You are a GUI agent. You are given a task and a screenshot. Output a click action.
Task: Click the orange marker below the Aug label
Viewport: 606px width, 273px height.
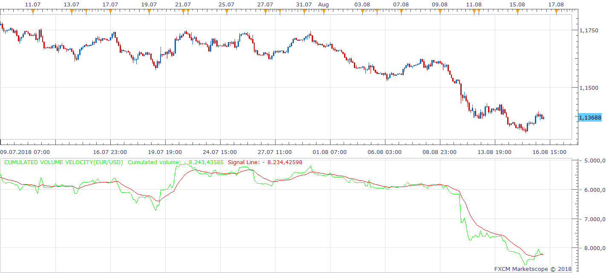coord(324,11)
